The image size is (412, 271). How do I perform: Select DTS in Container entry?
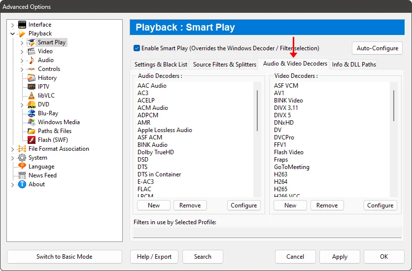point(159,174)
